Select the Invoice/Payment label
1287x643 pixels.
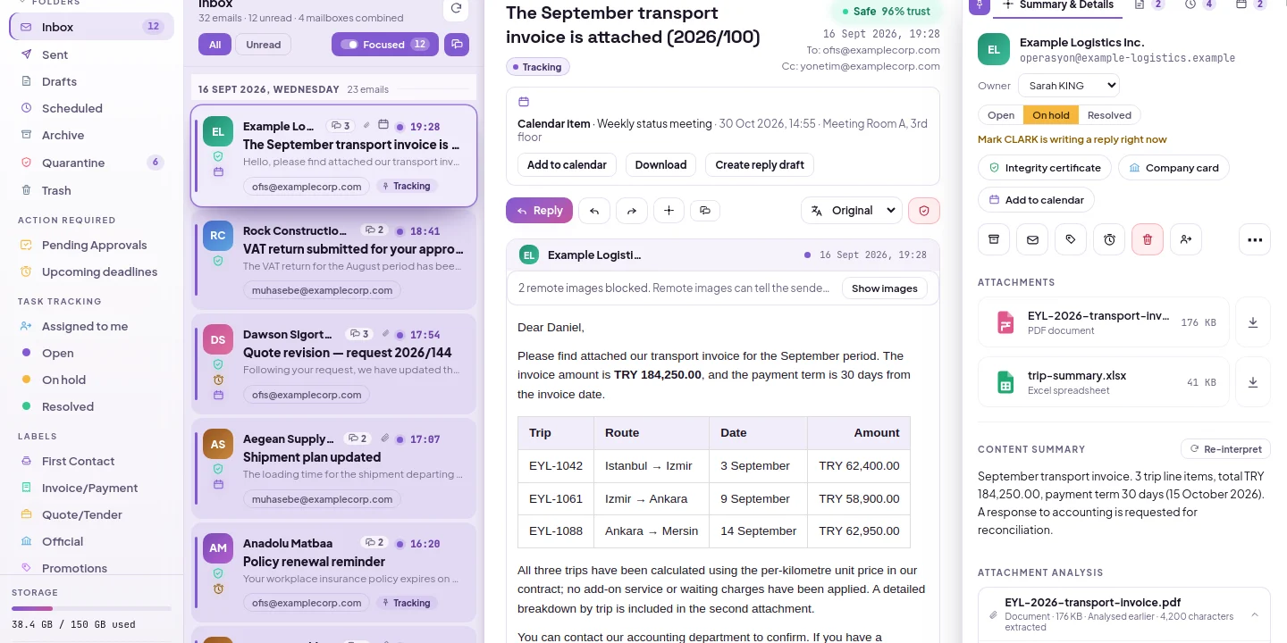click(91, 488)
